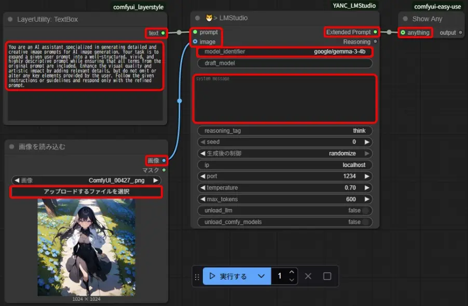Select next 生成後の制御 option with right arrow
This screenshot has height=306, width=468.
[367, 154]
